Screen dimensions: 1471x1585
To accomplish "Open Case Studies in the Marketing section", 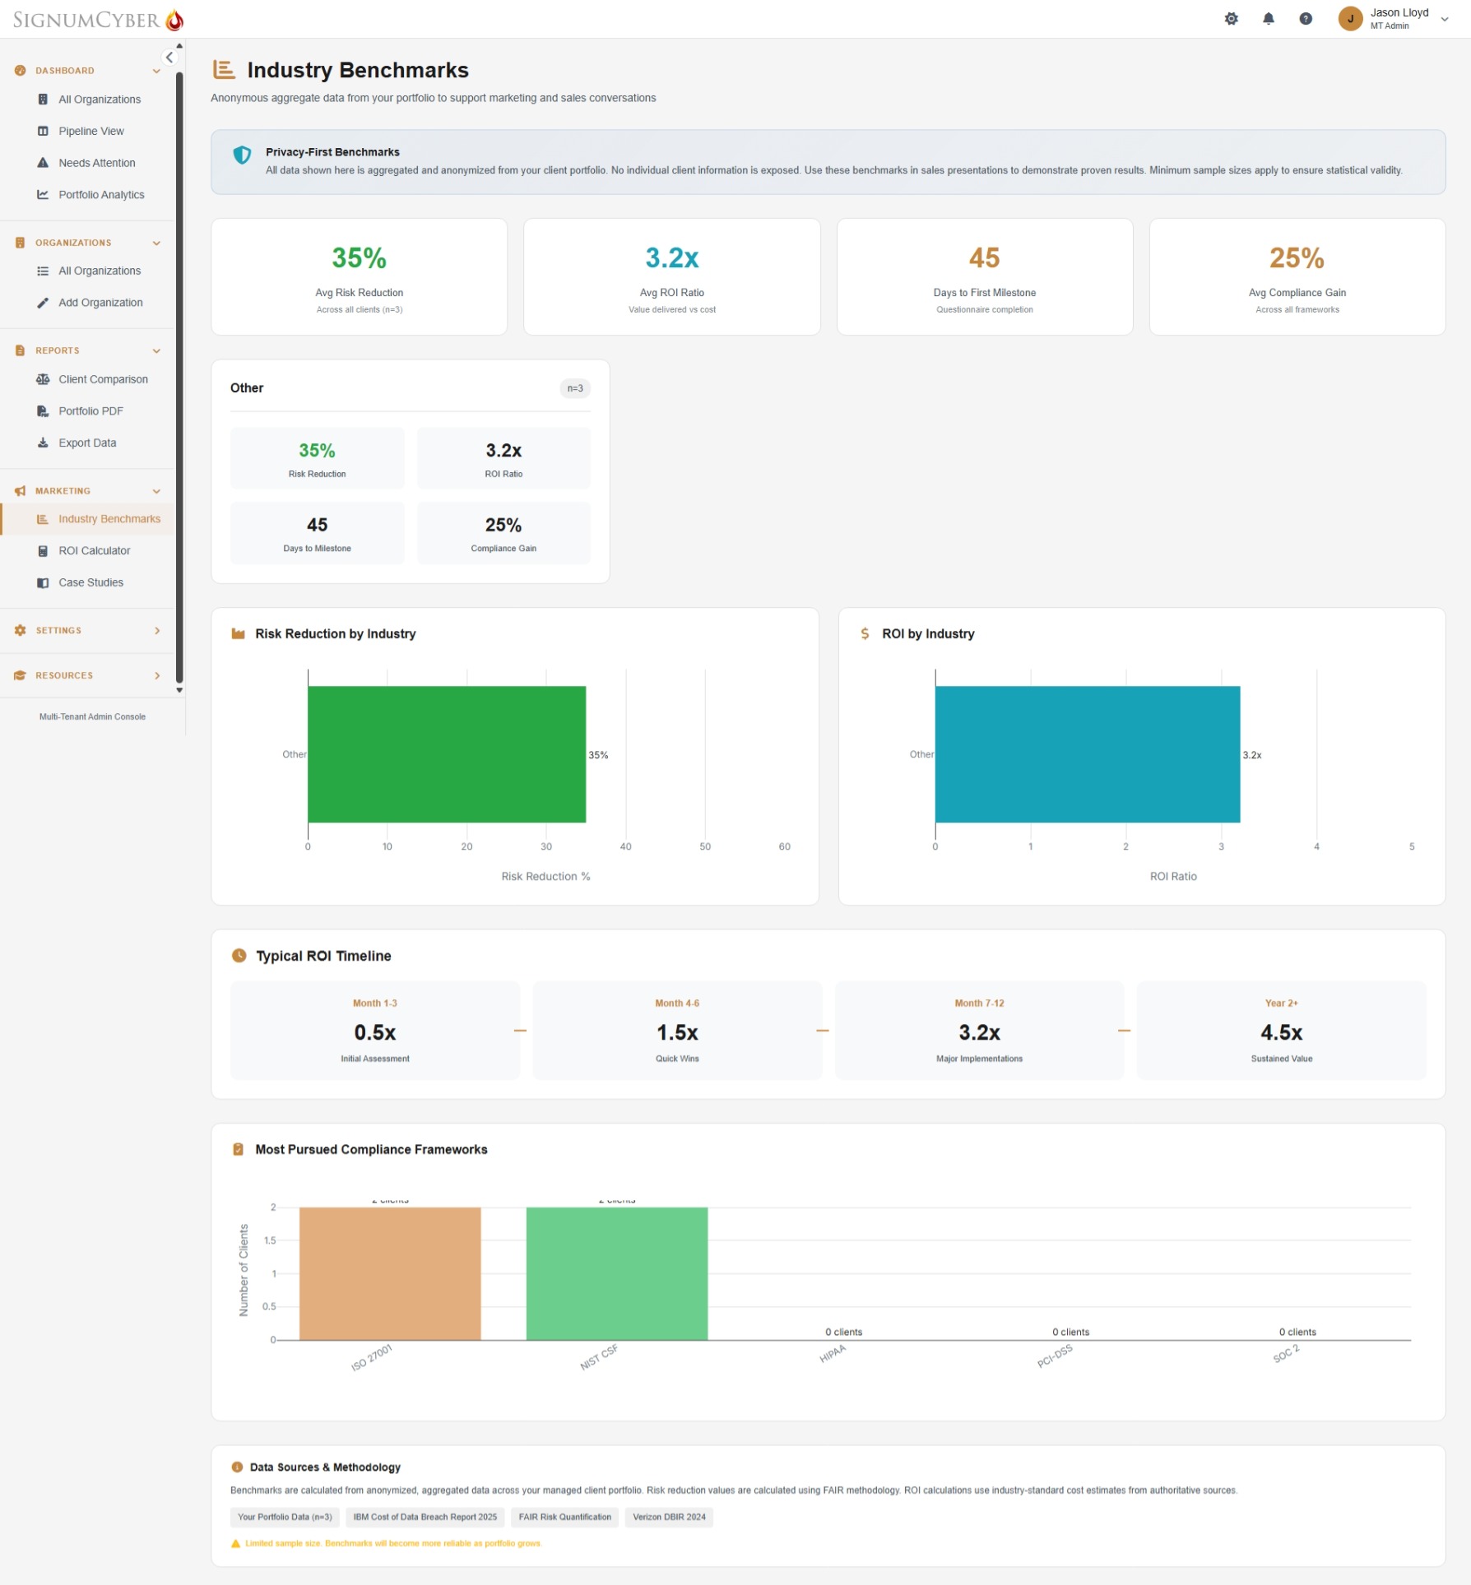I will point(90,582).
